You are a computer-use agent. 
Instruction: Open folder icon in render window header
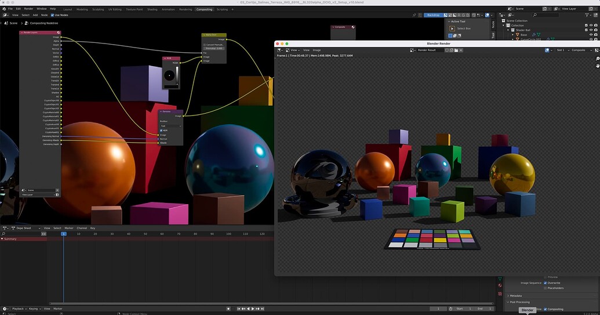(457, 50)
